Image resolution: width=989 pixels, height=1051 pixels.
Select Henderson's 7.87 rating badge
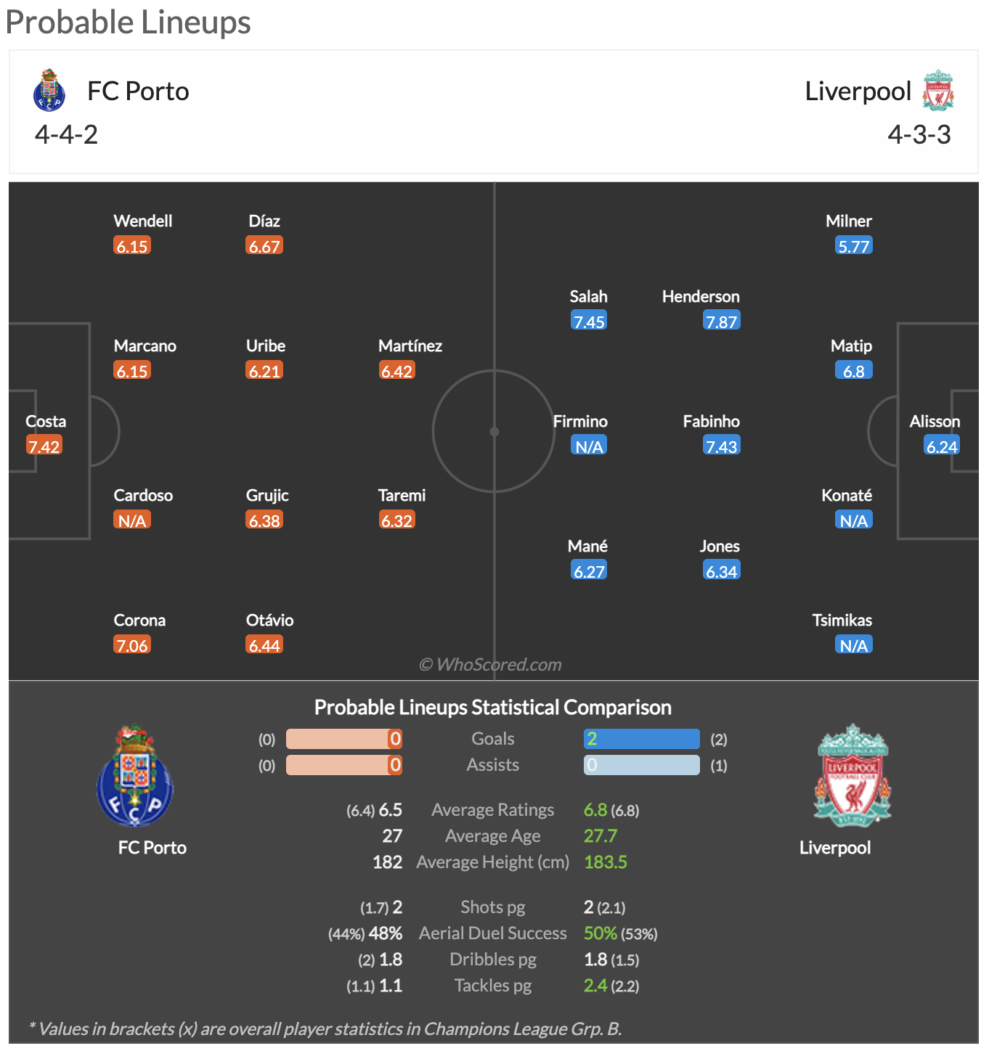722,321
